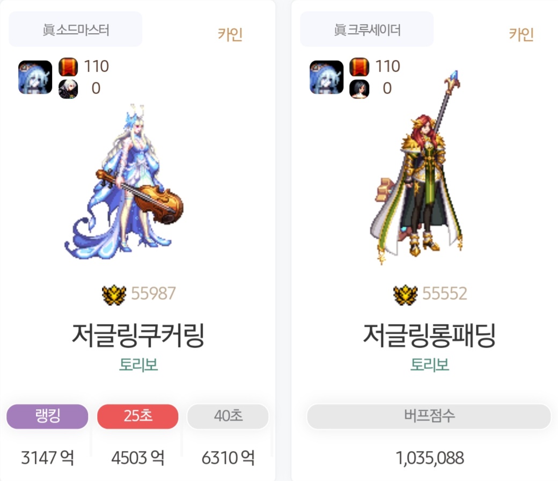558x481 pixels.
Task: Open the 카인 server link on the left card
Action: tap(230, 34)
